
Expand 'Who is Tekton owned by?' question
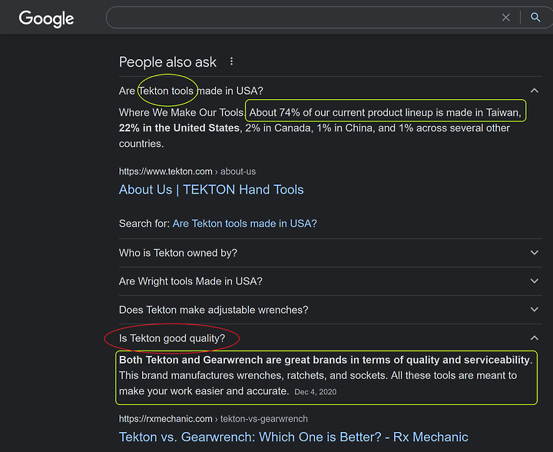point(535,253)
